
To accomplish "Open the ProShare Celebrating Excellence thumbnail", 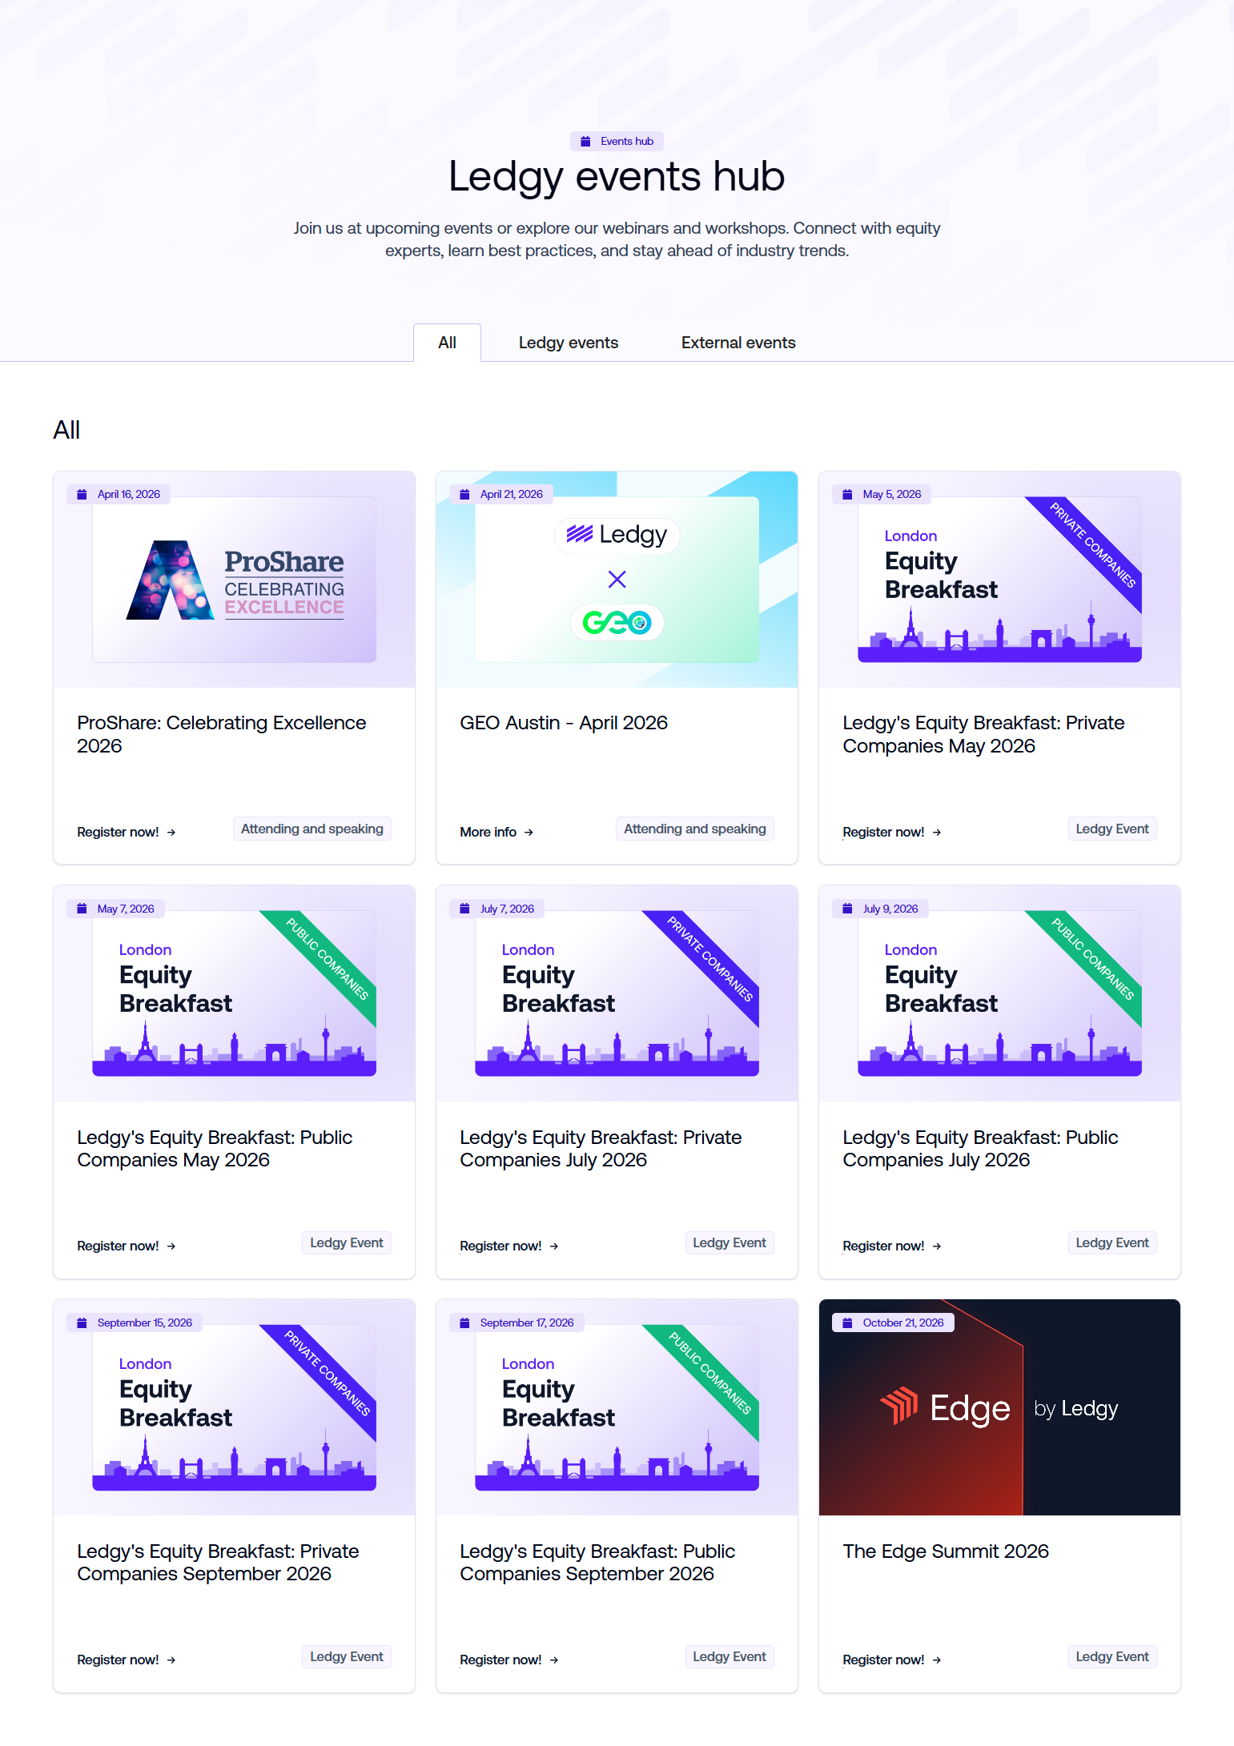I will (234, 580).
